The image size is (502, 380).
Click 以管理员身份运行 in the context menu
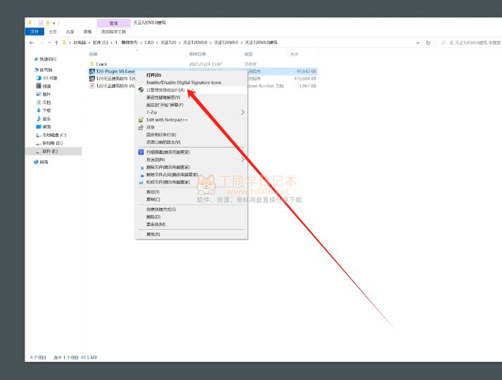tap(165, 90)
